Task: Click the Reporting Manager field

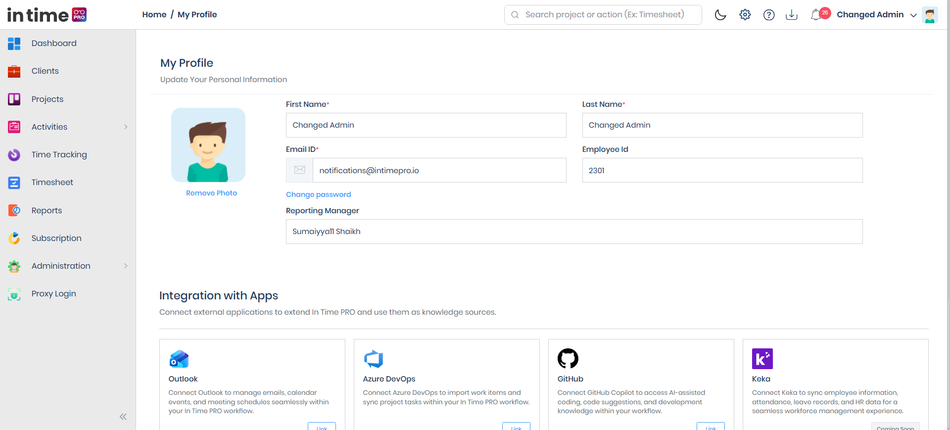Action: tap(574, 232)
